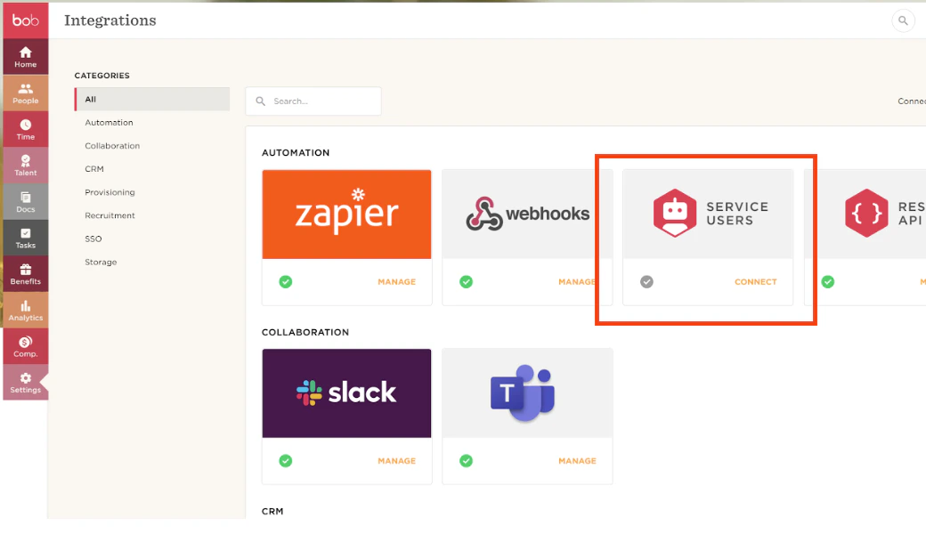The image size is (926, 550).
Task: Open the bob logo home
Action: click(26, 20)
